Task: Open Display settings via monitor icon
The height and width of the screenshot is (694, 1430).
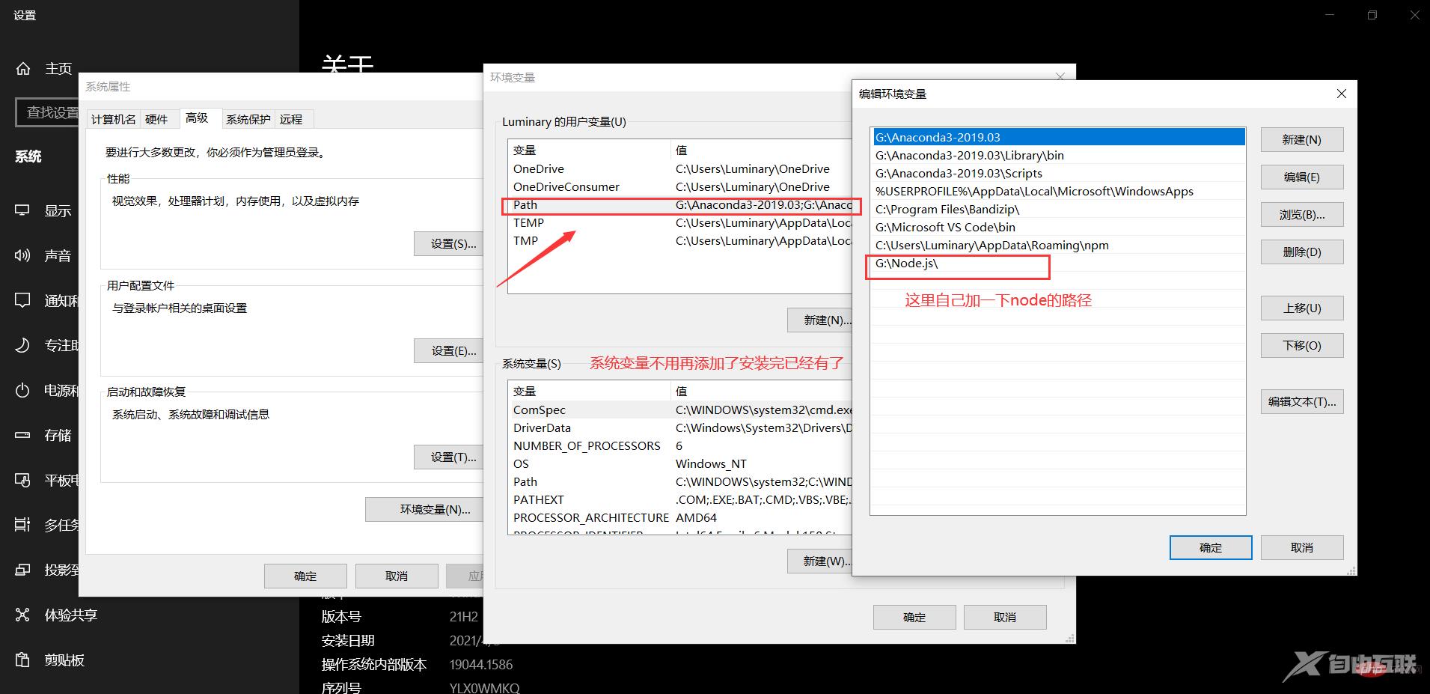Action: pos(23,210)
